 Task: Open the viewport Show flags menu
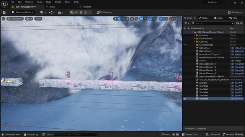(38, 19)
